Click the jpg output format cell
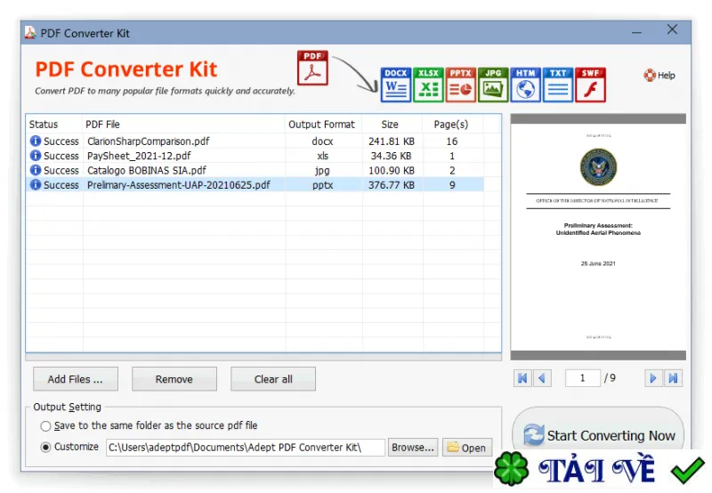This screenshot has height=493, width=712. coord(322,170)
